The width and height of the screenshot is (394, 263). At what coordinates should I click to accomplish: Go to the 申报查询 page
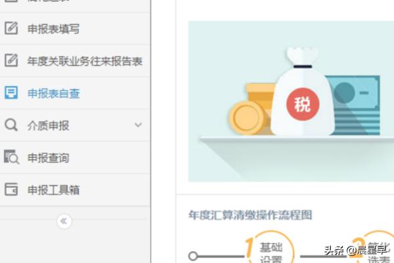pyautogui.click(x=48, y=158)
